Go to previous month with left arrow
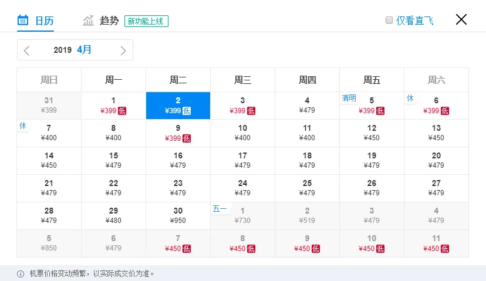 pyautogui.click(x=26, y=50)
